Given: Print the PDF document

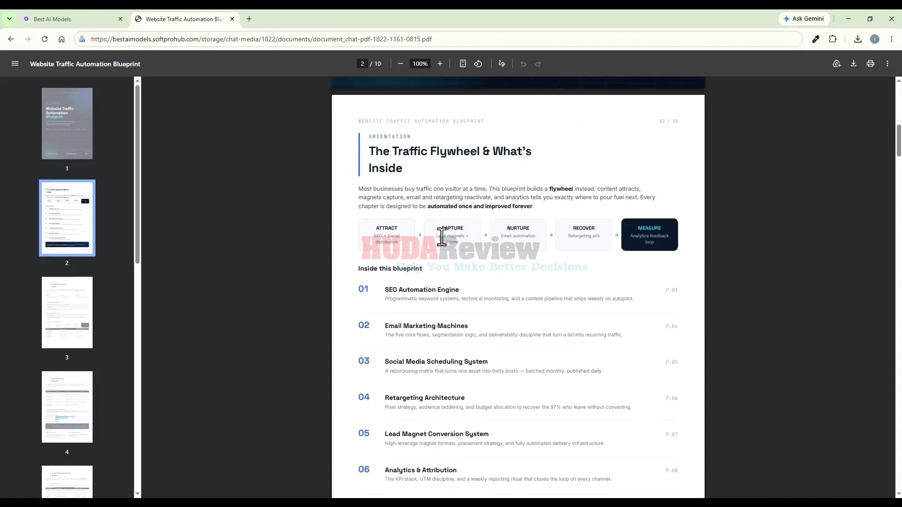Looking at the screenshot, I should pos(871,63).
